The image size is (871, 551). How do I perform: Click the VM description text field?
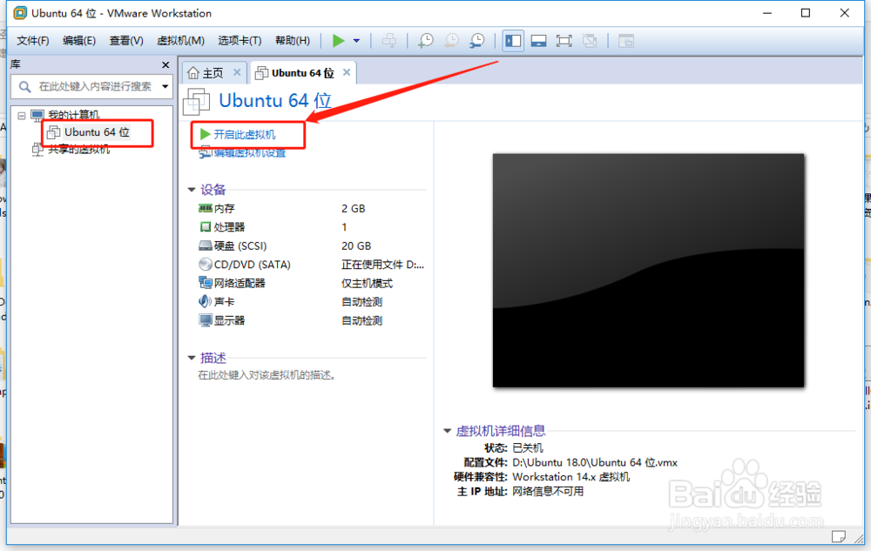tap(267, 375)
